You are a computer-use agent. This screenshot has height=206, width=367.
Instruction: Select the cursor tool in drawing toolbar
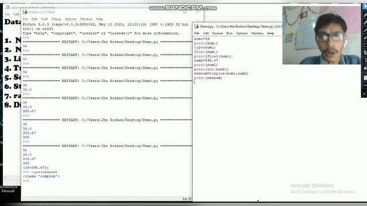point(365,7)
